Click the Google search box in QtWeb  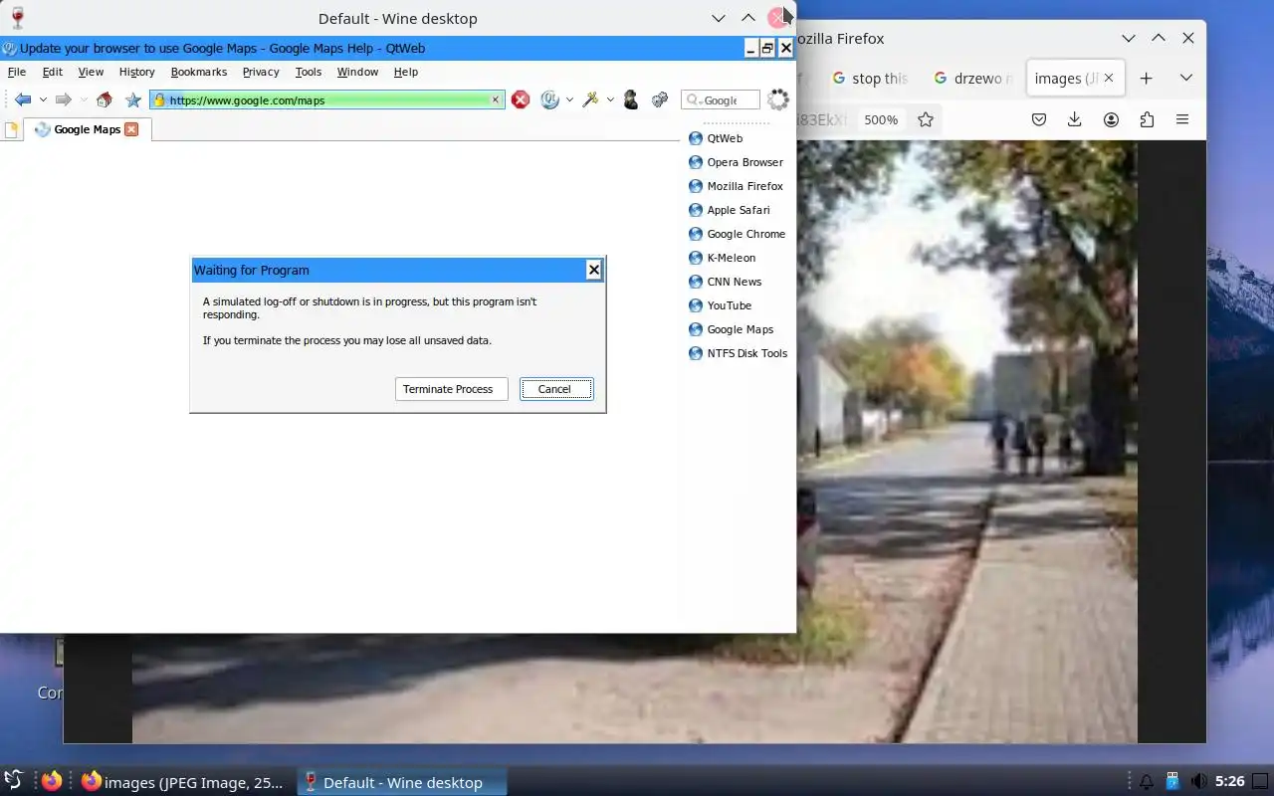(x=721, y=99)
